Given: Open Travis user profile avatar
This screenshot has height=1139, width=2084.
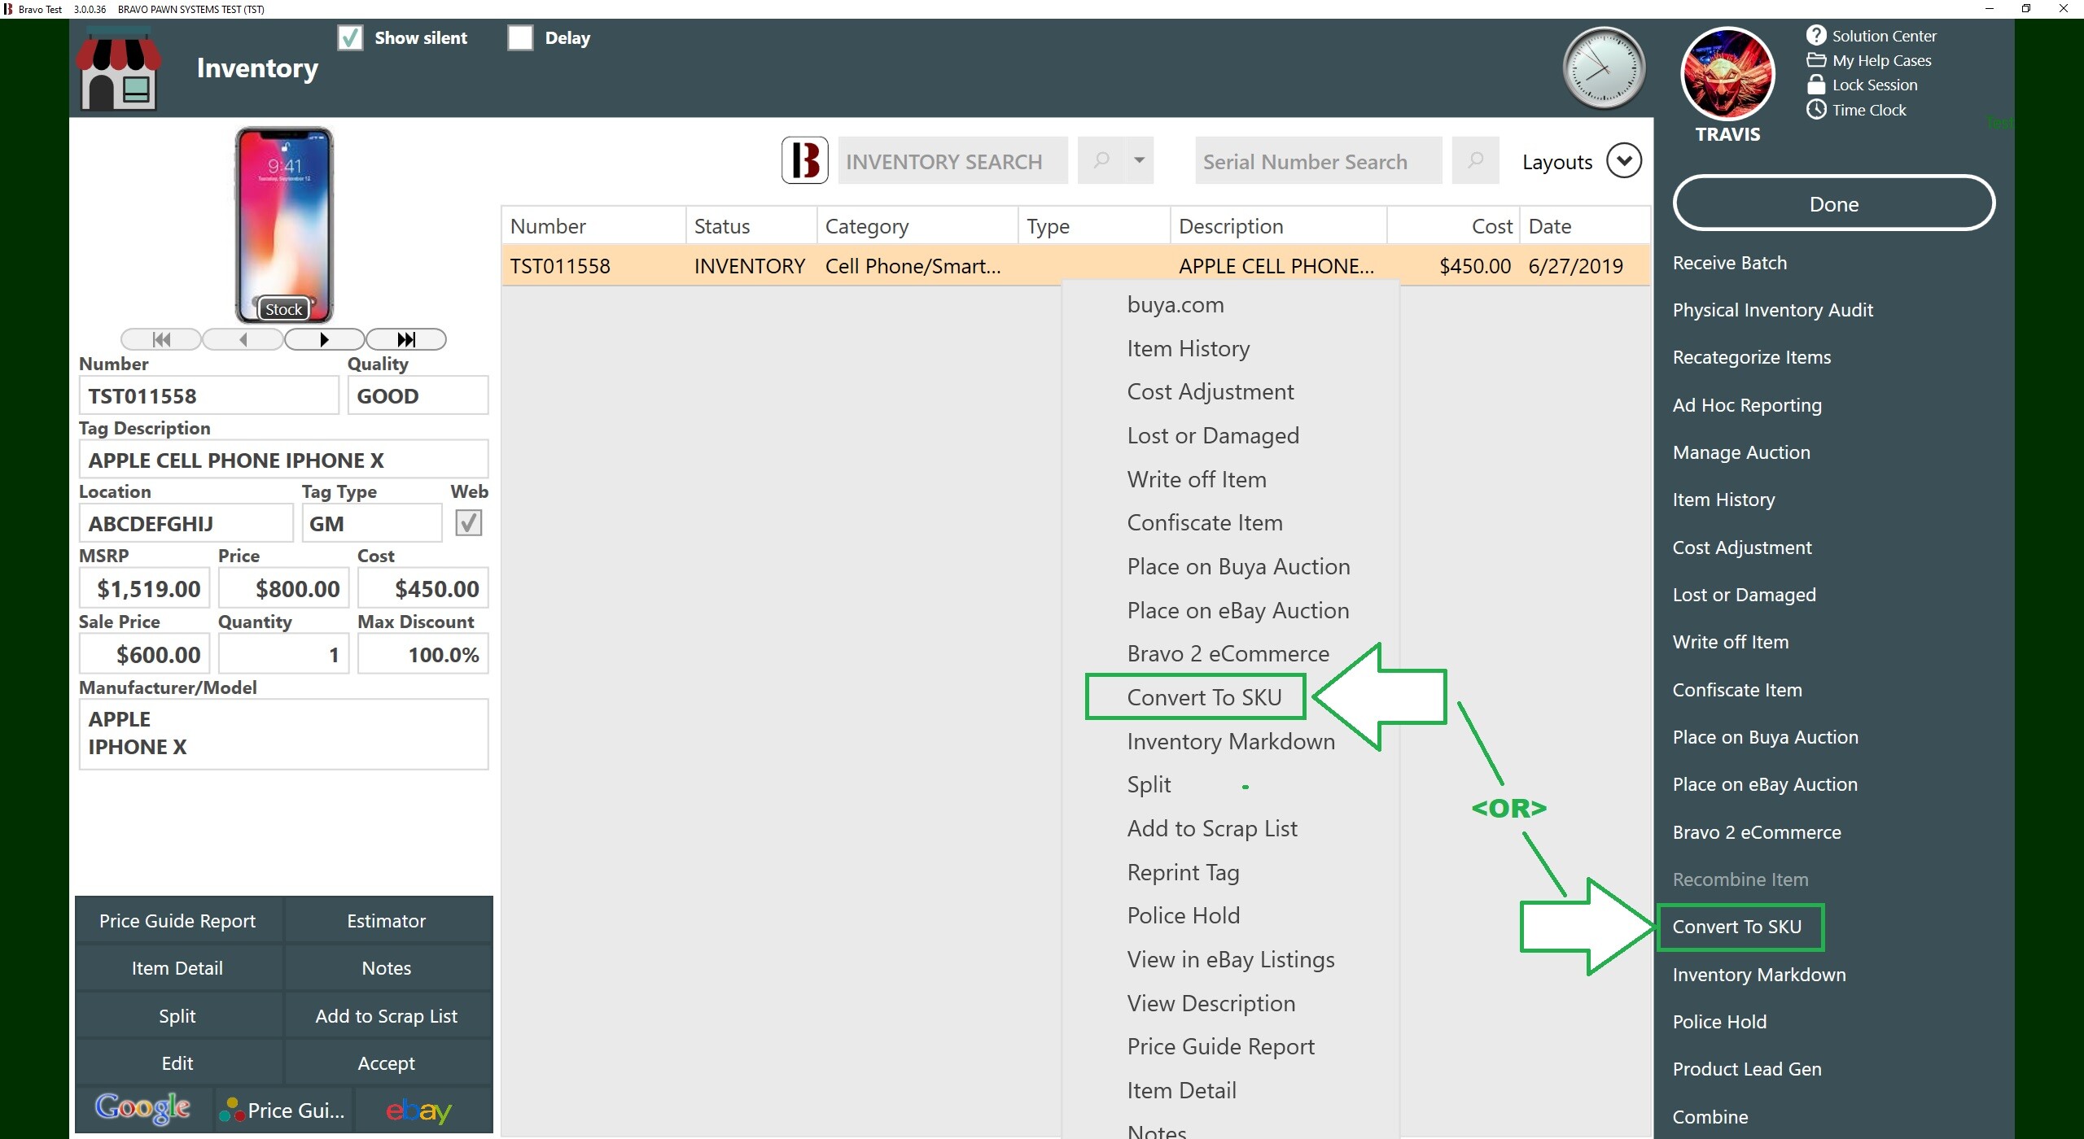Looking at the screenshot, I should pyautogui.click(x=1727, y=74).
